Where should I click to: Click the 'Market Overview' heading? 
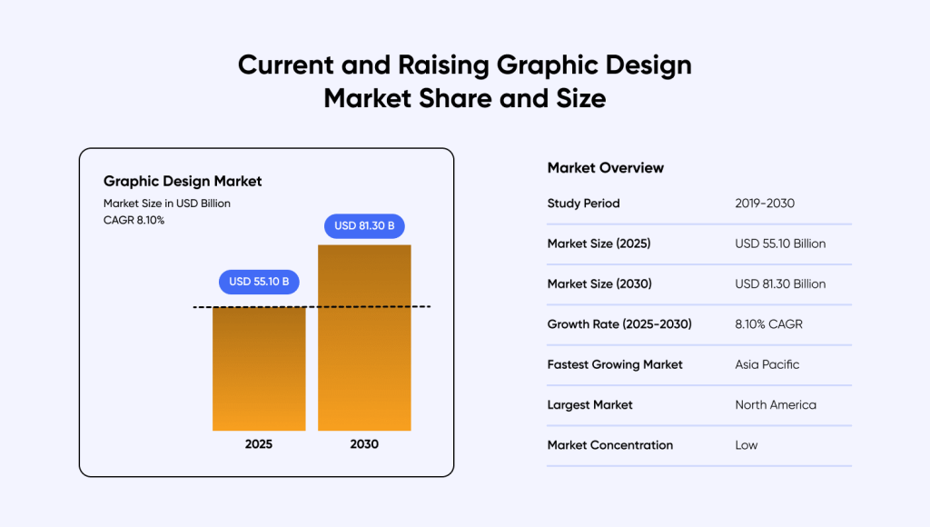point(606,168)
